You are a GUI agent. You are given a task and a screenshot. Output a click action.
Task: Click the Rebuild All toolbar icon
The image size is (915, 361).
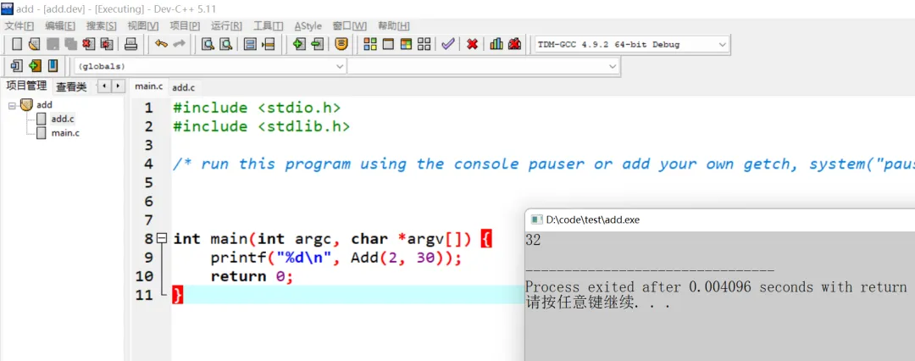(424, 44)
